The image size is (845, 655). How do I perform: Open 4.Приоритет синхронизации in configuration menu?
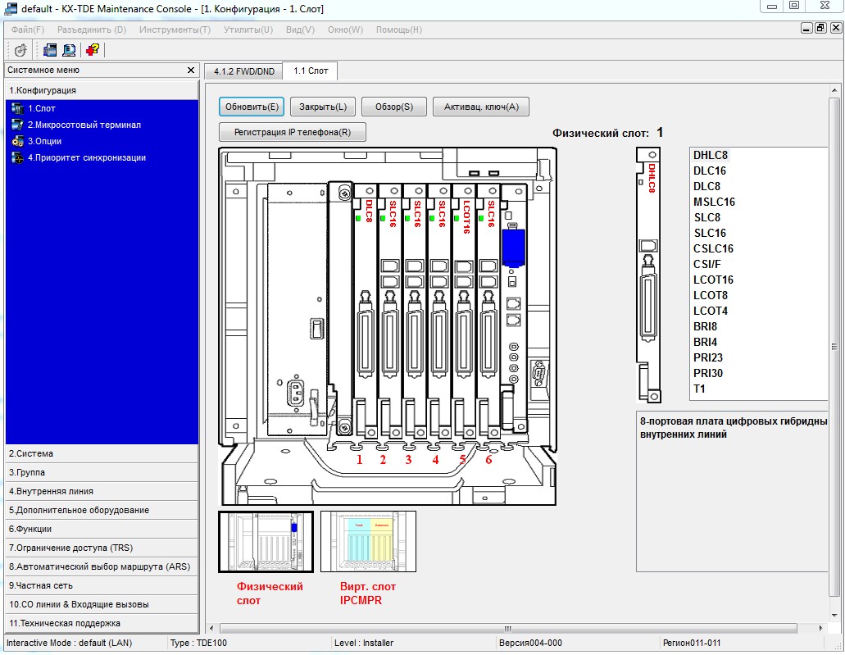coord(86,157)
